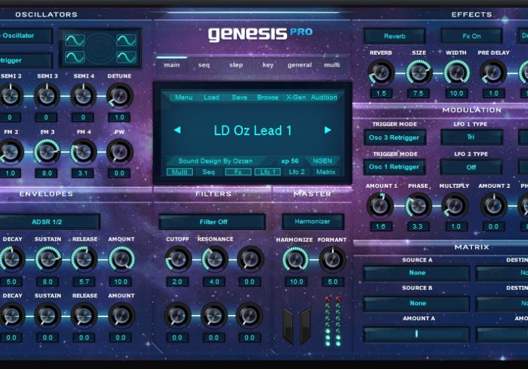528x369 pixels.
Task: Go to next preset with right arrow
Action: coord(327,130)
